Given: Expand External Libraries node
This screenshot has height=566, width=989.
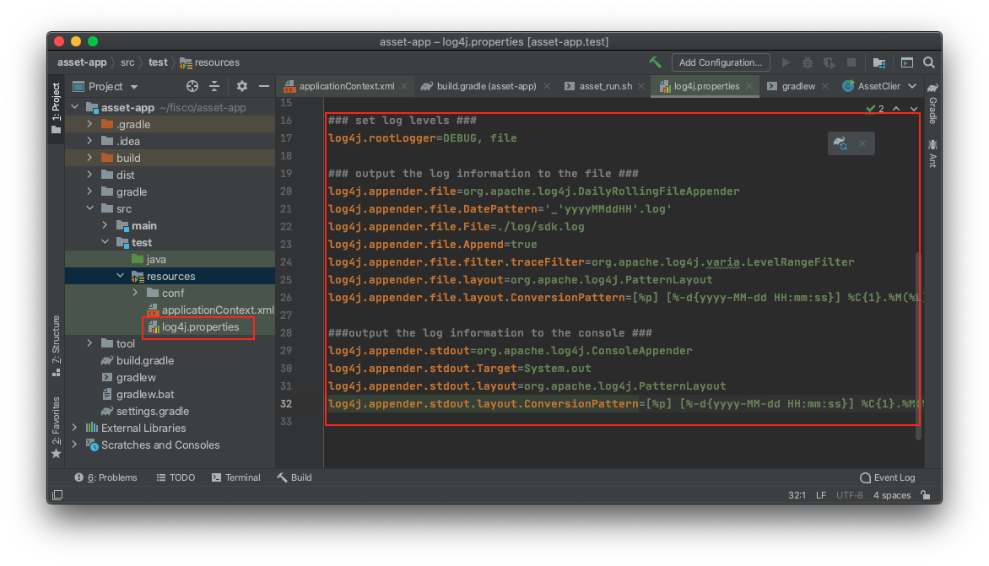Looking at the screenshot, I should click(x=74, y=428).
